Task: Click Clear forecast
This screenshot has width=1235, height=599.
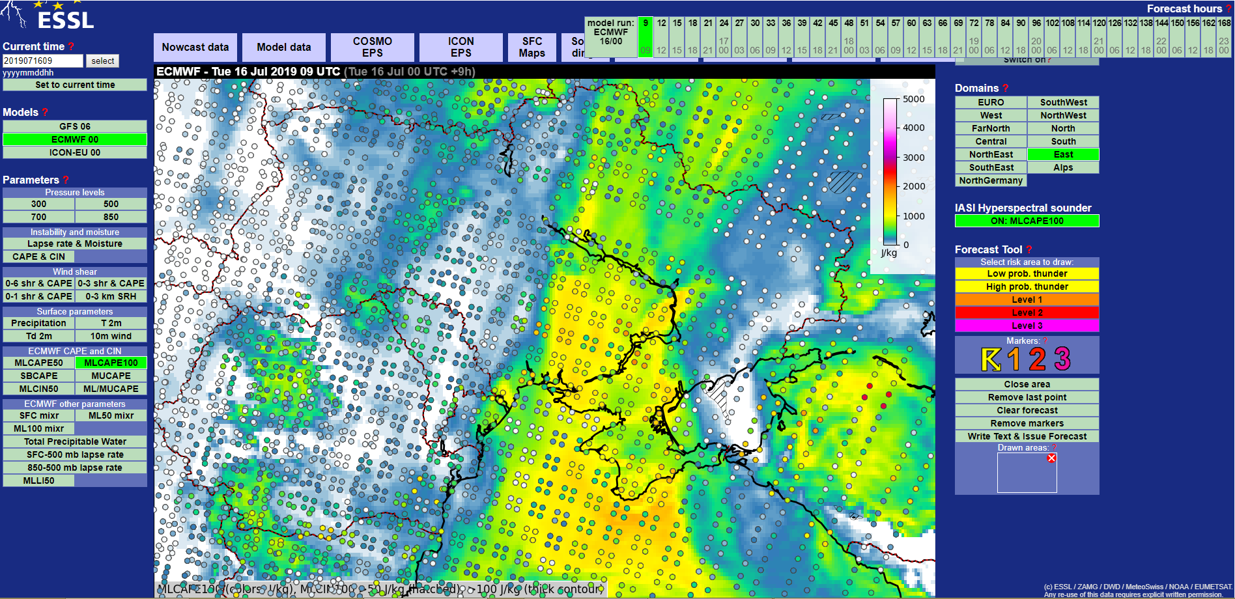Action: pyautogui.click(x=1027, y=410)
